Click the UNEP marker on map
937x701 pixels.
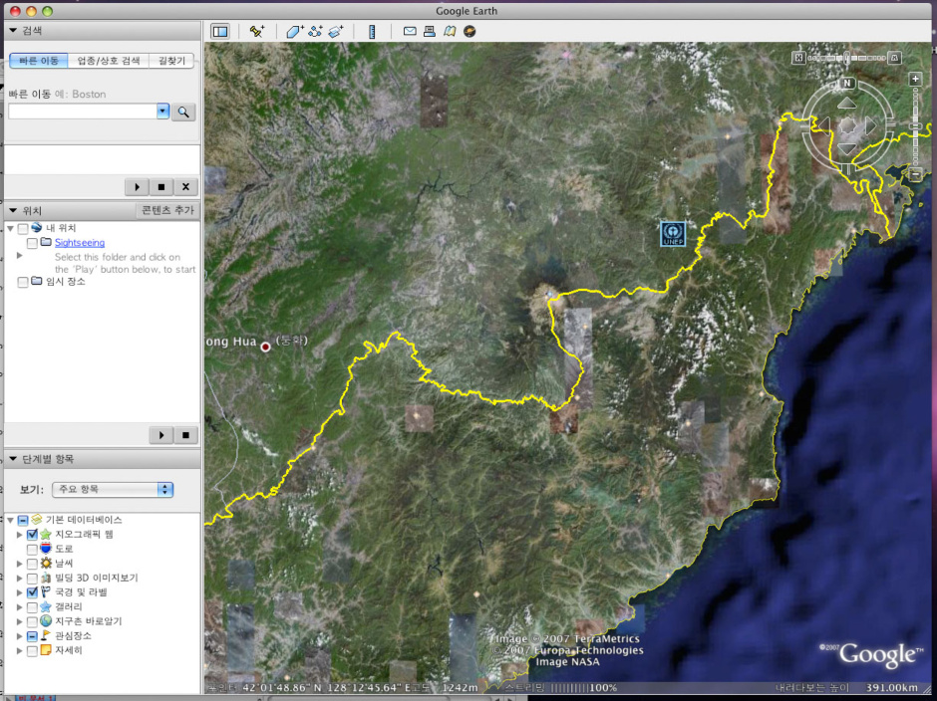(673, 233)
